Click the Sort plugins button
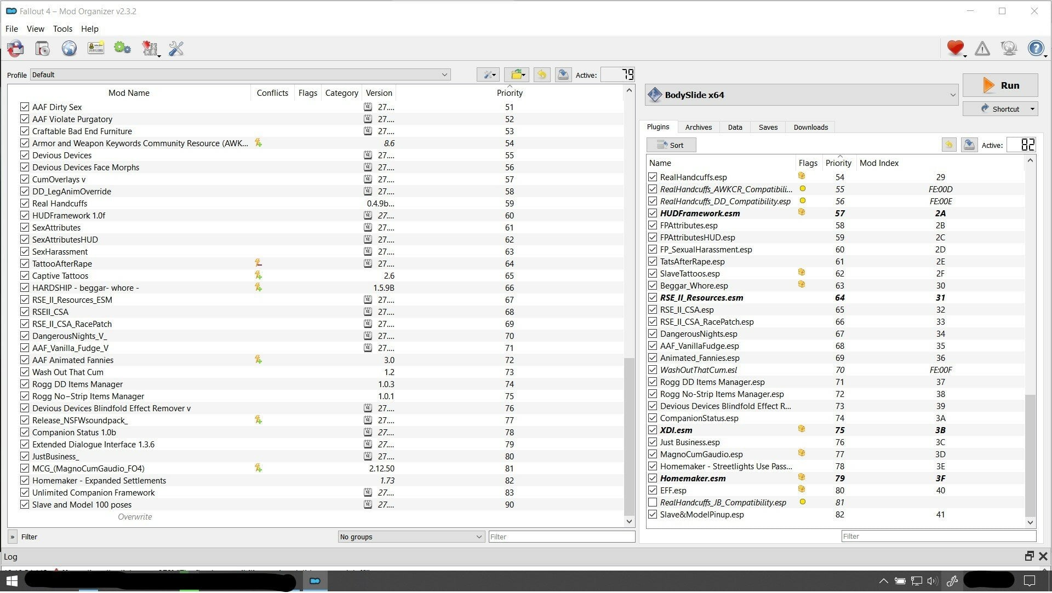This screenshot has height=593, width=1052. click(671, 145)
